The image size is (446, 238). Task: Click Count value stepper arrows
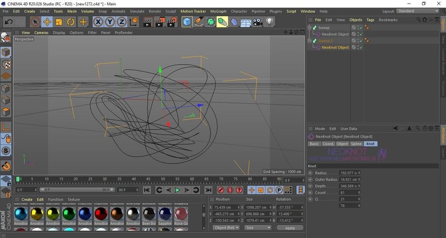point(359,193)
